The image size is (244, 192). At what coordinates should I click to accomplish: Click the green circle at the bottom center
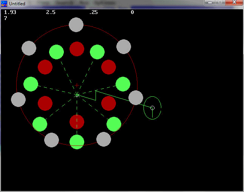click(x=77, y=142)
